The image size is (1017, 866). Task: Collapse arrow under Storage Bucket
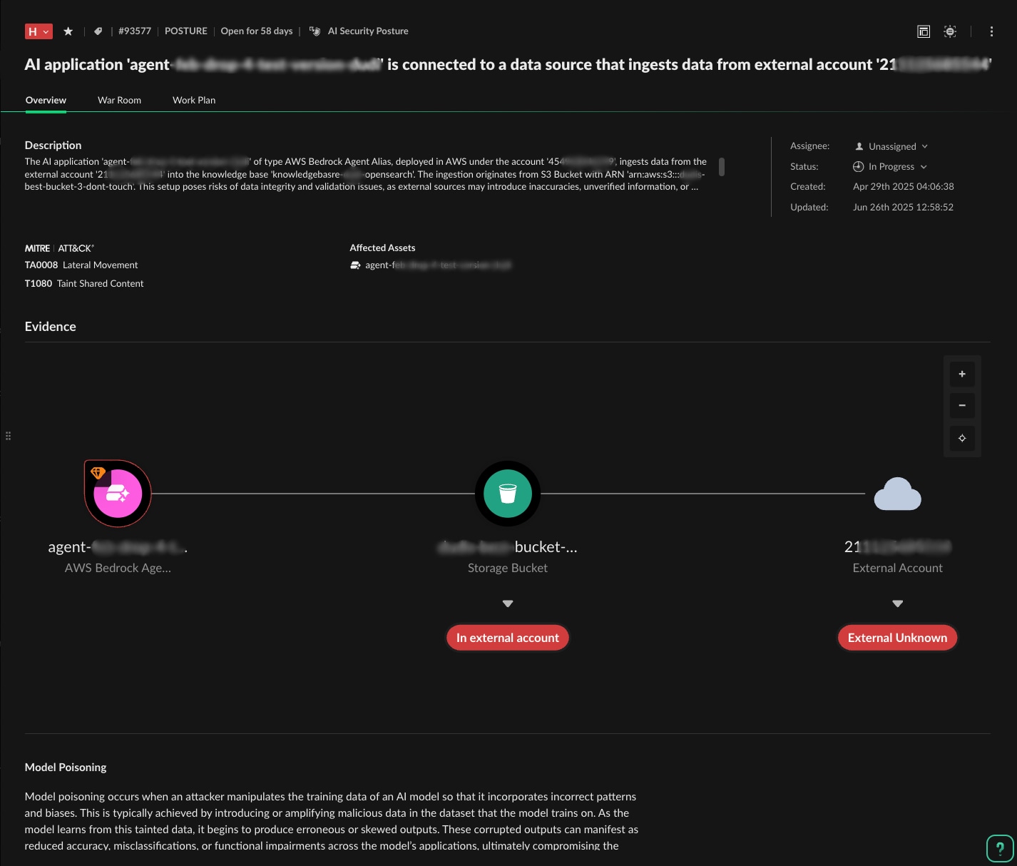coord(508,603)
